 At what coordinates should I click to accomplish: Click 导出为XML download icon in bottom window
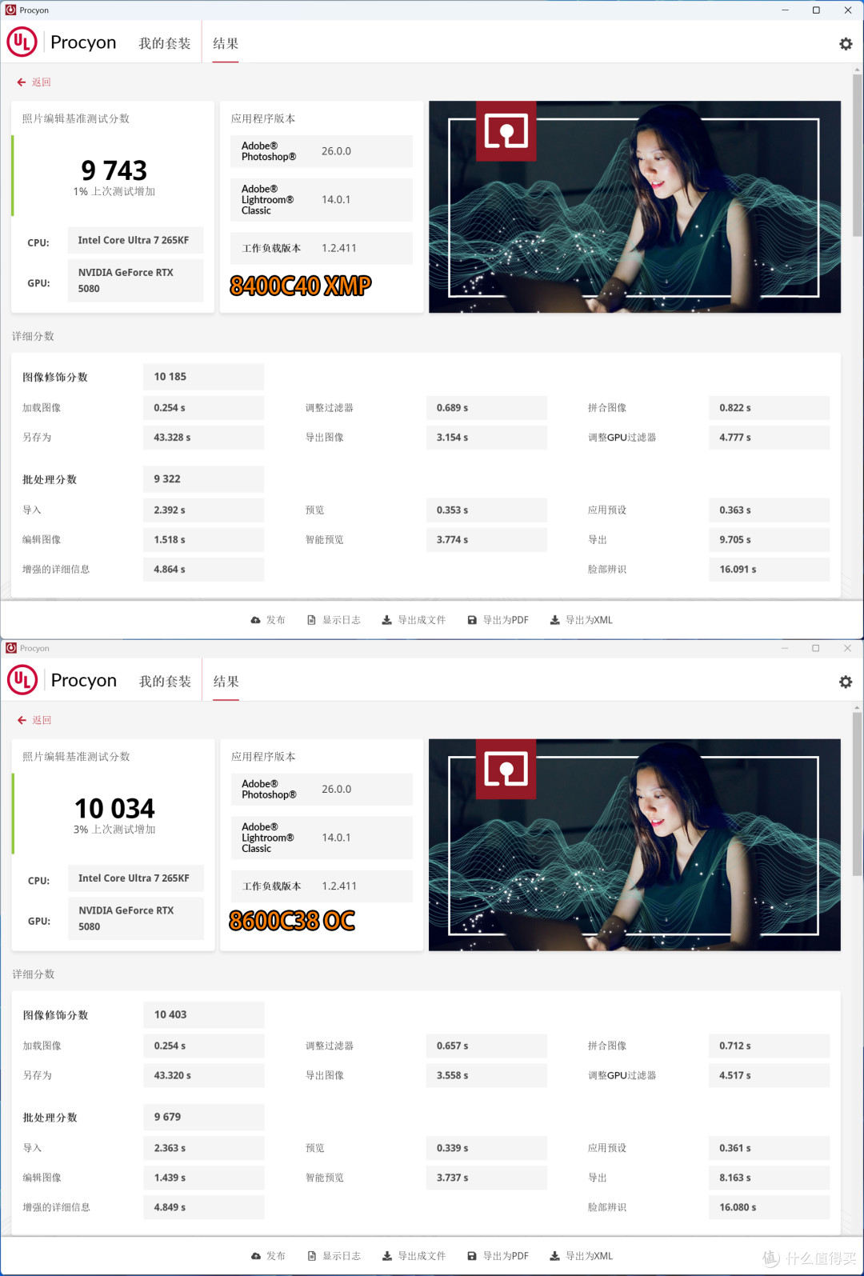coord(554,1256)
